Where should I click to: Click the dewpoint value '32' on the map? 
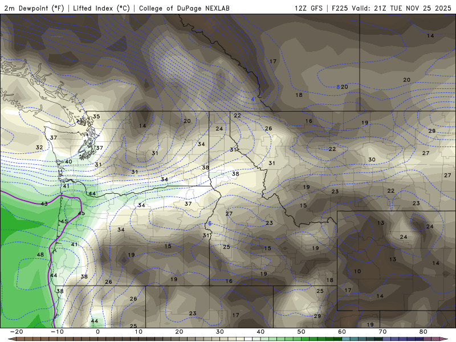[x=39, y=148]
